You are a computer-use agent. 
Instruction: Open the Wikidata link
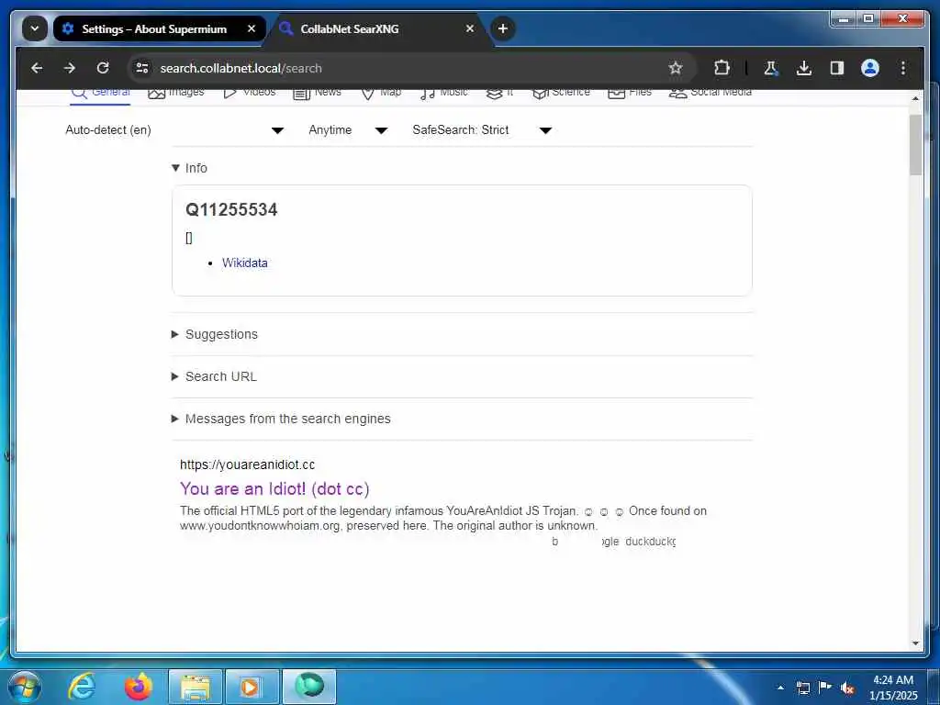[244, 263]
